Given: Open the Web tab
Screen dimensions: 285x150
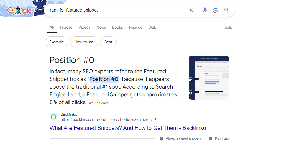Looking at the screenshot, I should pyautogui.click(x=152, y=28).
